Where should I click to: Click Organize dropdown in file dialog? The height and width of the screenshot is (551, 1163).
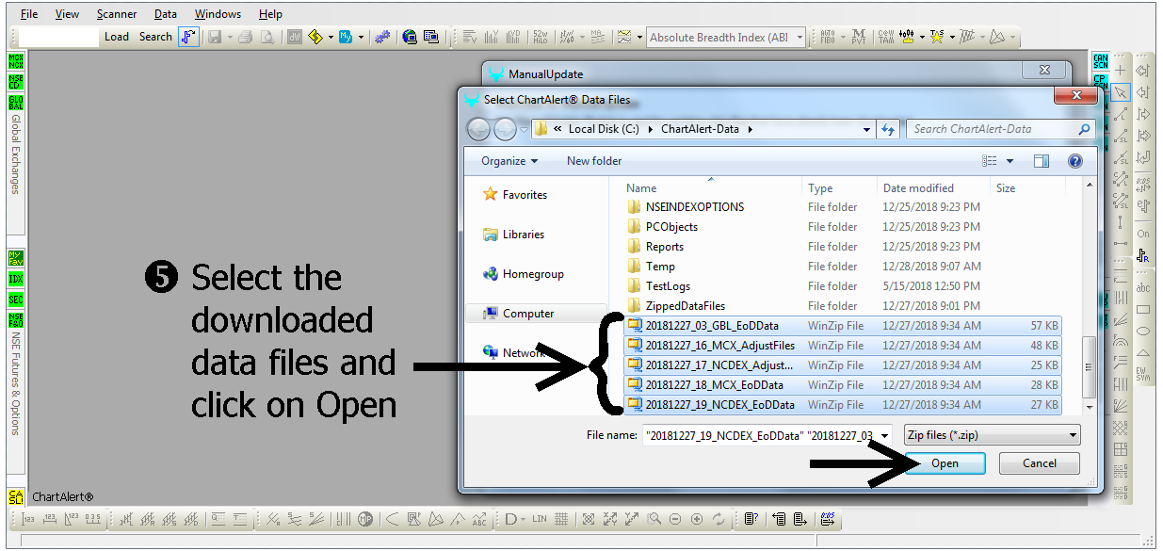(509, 161)
